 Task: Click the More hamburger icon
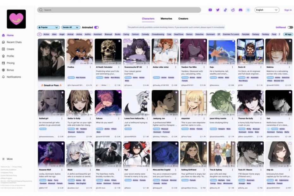[x=3, y=159]
